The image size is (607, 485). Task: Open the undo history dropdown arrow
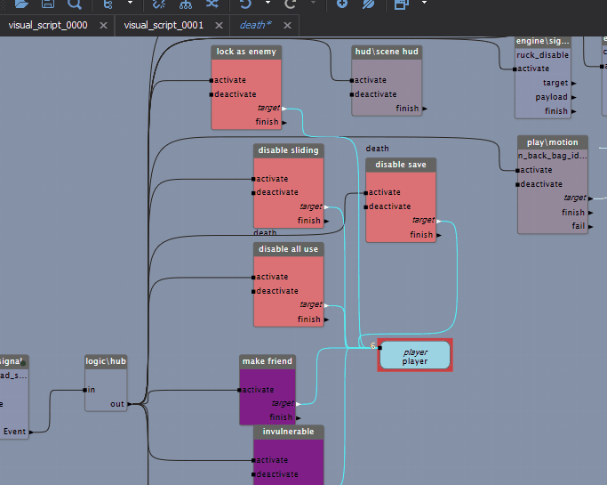[x=268, y=3]
